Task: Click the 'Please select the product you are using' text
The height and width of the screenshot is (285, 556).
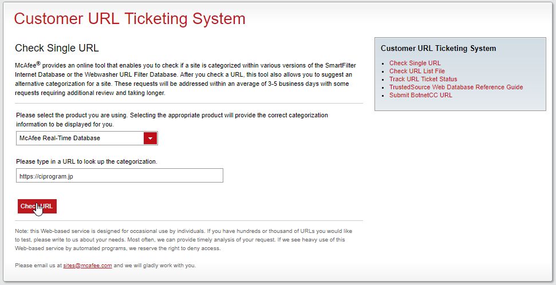Action: (x=172, y=120)
